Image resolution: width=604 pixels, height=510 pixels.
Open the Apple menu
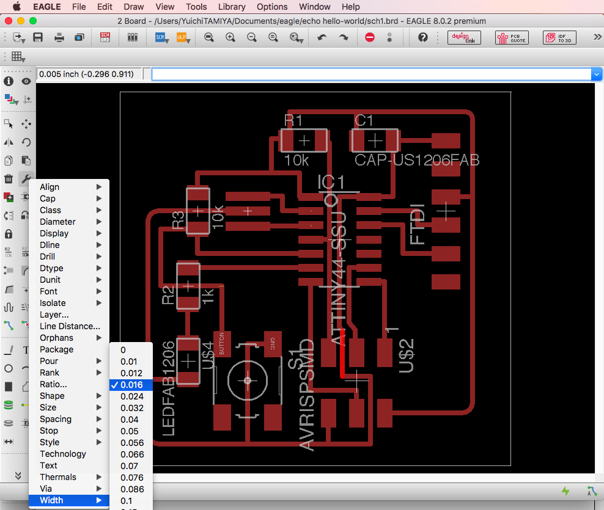click(17, 7)
